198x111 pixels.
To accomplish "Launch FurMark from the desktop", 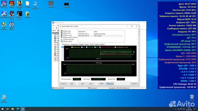I will click(x=12, y=4).
